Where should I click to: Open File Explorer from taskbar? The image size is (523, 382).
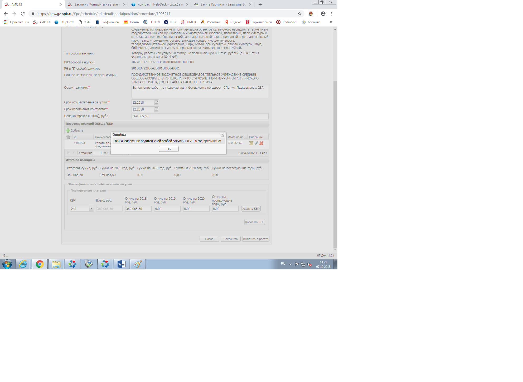[x=56, y=264]
